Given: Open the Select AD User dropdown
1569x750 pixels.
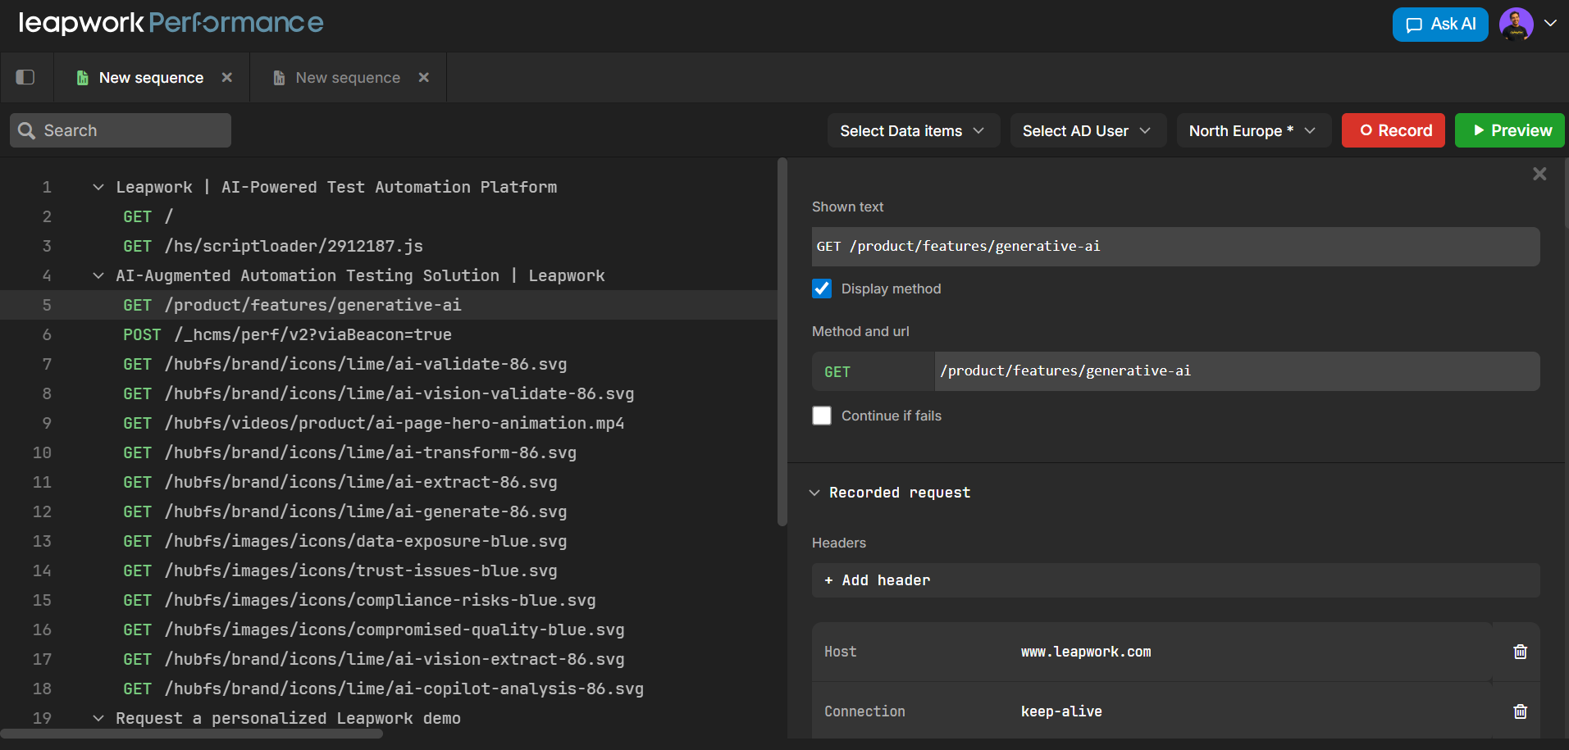Looking at the screenshot, I should pos(1087,131).
